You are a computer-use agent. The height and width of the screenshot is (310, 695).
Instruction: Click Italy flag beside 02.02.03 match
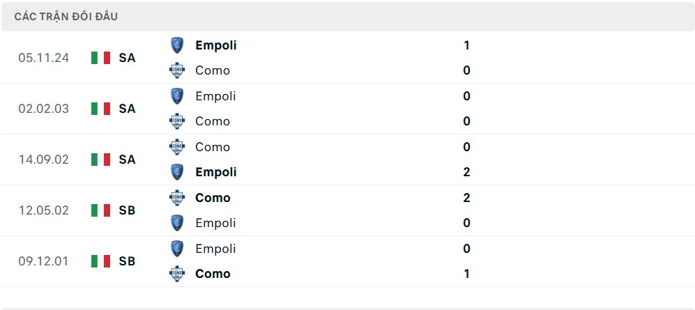(x=100, y=109)
